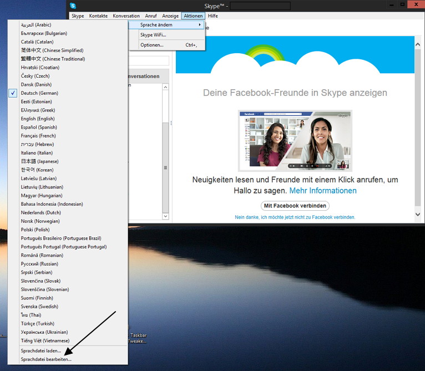The width and height of the screenshot is (425, 371).
Task: Select Eesti (Estonian)
Action: coord(68,101)
